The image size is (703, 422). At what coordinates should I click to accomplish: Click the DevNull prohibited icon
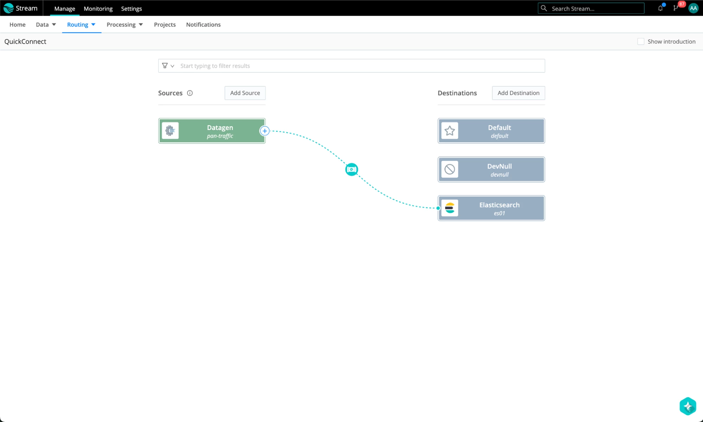450,169
